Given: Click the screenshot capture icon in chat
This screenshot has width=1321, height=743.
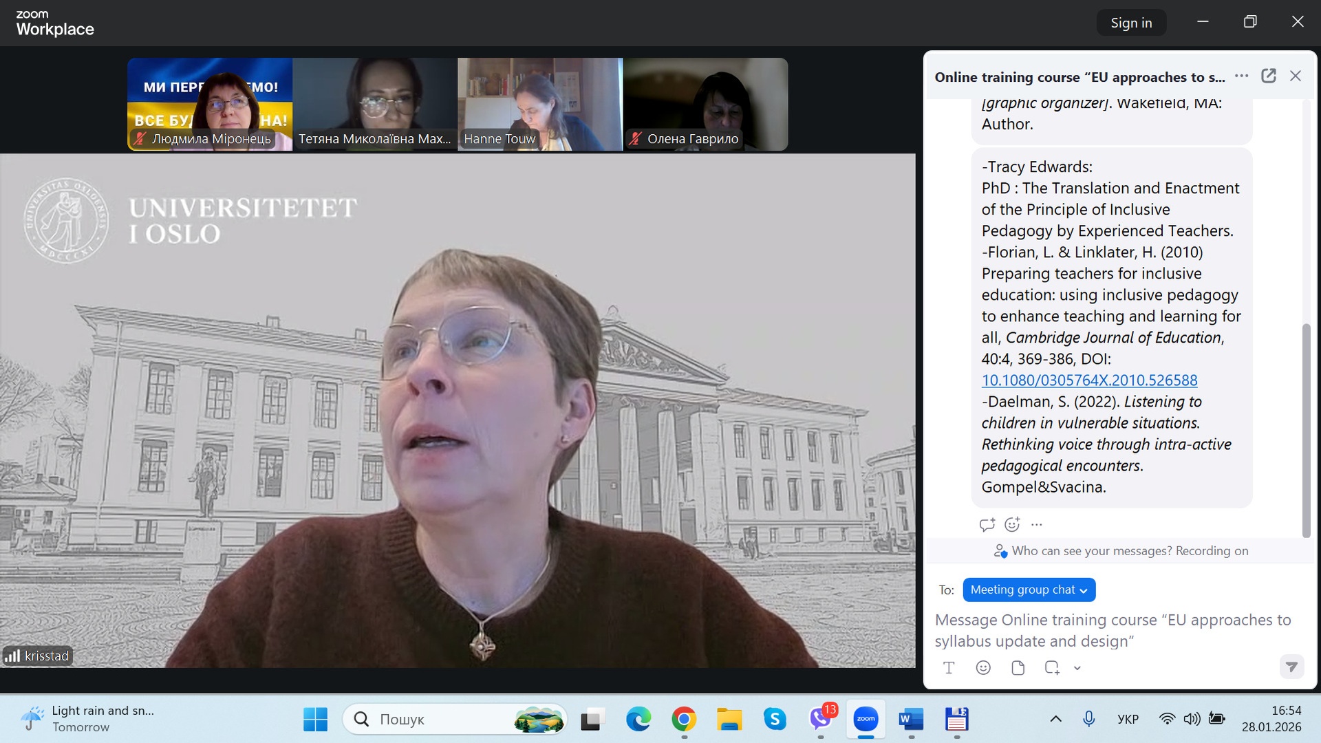Looking at the screenshot, I should pos(1051,667).
